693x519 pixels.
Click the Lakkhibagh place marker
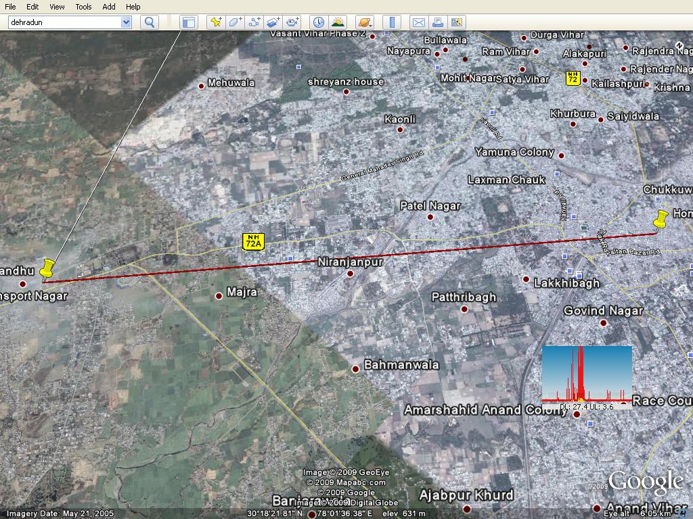[526, 279]
